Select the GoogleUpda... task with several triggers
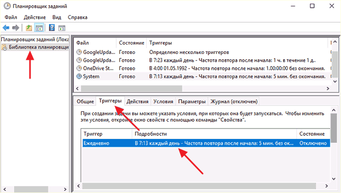 99,52
